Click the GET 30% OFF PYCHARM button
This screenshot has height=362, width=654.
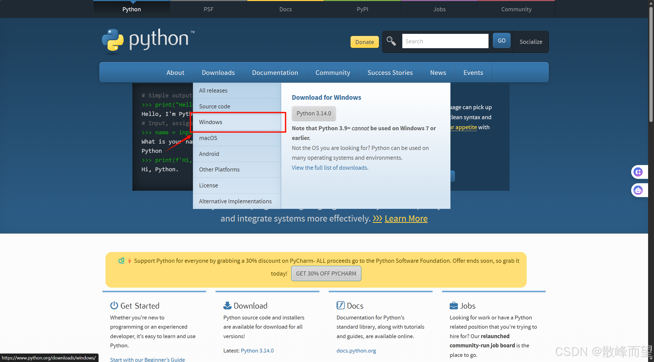(x=326, y=274)
